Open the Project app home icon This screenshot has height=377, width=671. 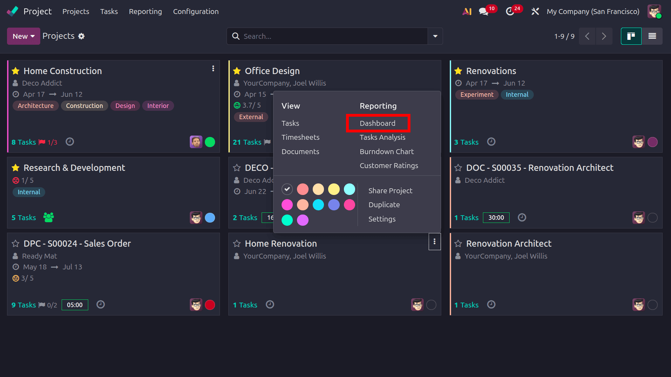[13, 12]
